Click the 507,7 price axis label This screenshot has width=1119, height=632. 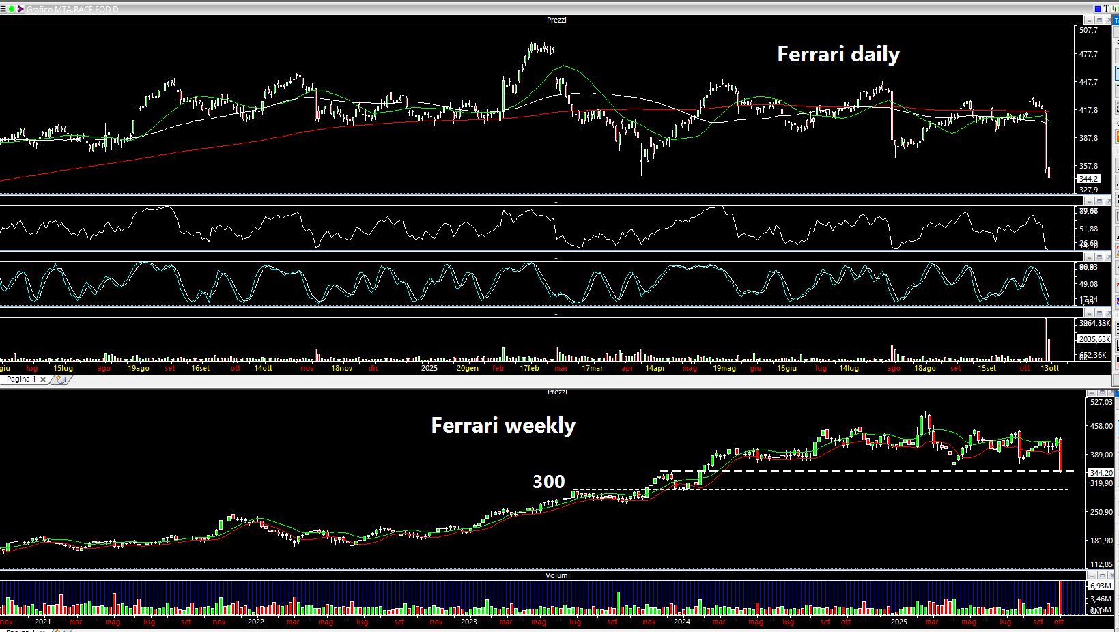point(1088,31)
